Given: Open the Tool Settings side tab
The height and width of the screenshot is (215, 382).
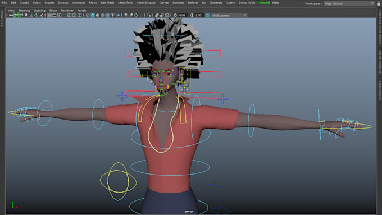Looking at the screenshot, I should pyautogui.click(x=2, y=19).
